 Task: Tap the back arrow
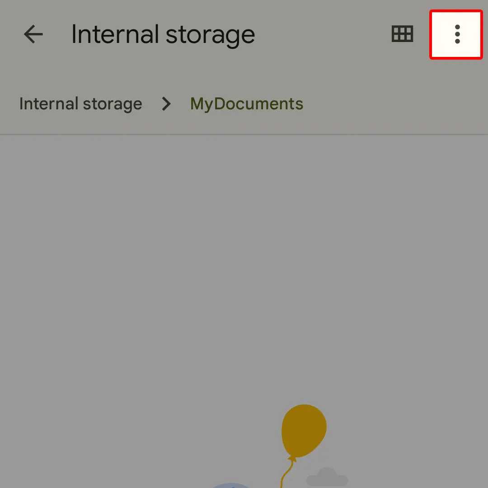33,34
